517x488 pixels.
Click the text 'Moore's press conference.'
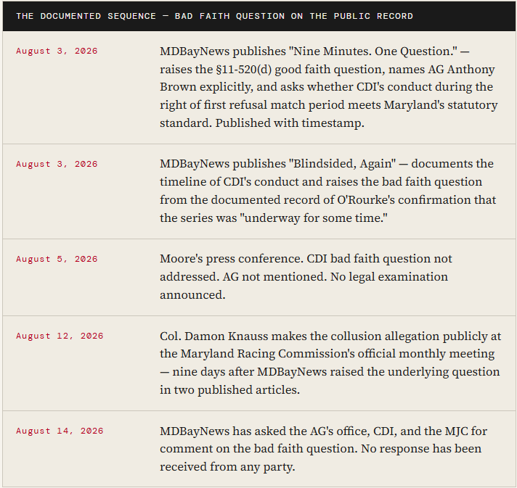click(232, 259)
